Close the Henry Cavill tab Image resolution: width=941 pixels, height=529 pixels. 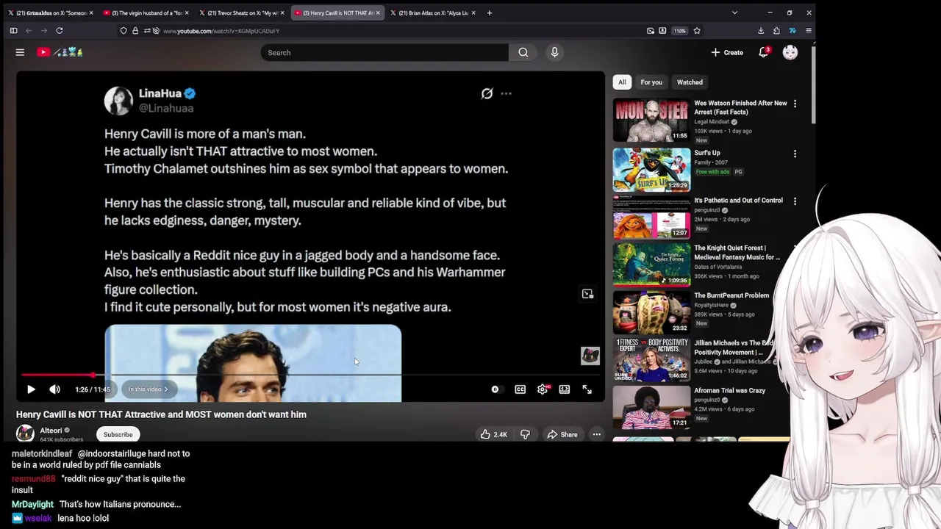378,12
